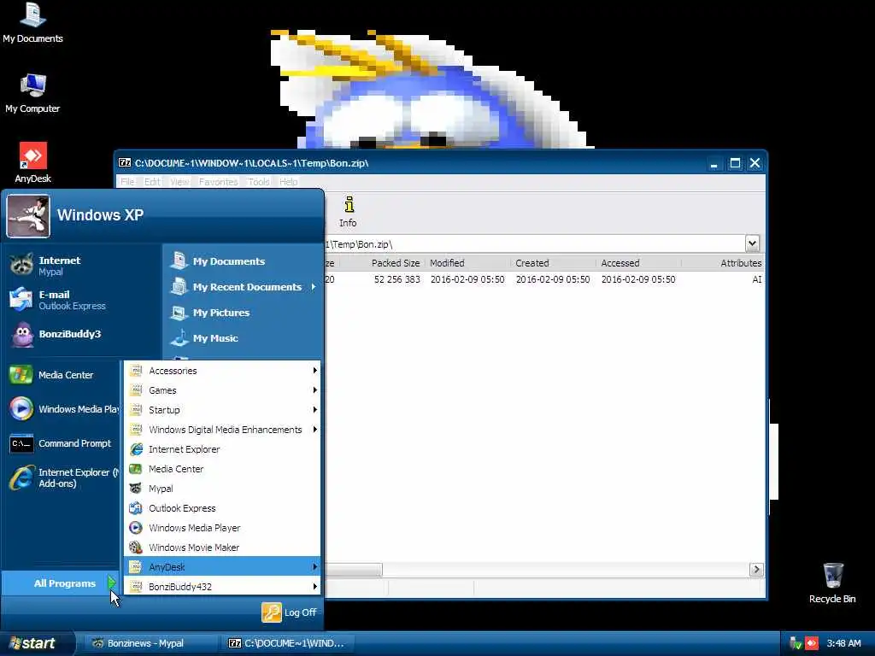Click horizontal scrollbar right arrow in 7-Zip
Image resolution: width=875 pixels, height=656 pixels.
[756, 569]
